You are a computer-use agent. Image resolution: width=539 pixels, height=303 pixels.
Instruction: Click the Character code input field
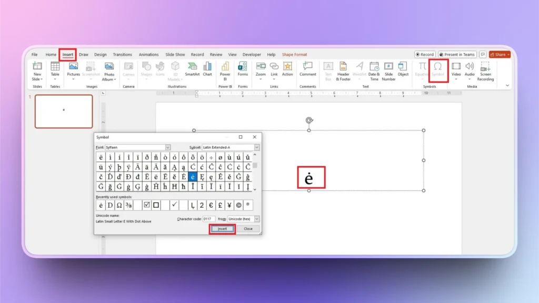(x=209, y=219)
